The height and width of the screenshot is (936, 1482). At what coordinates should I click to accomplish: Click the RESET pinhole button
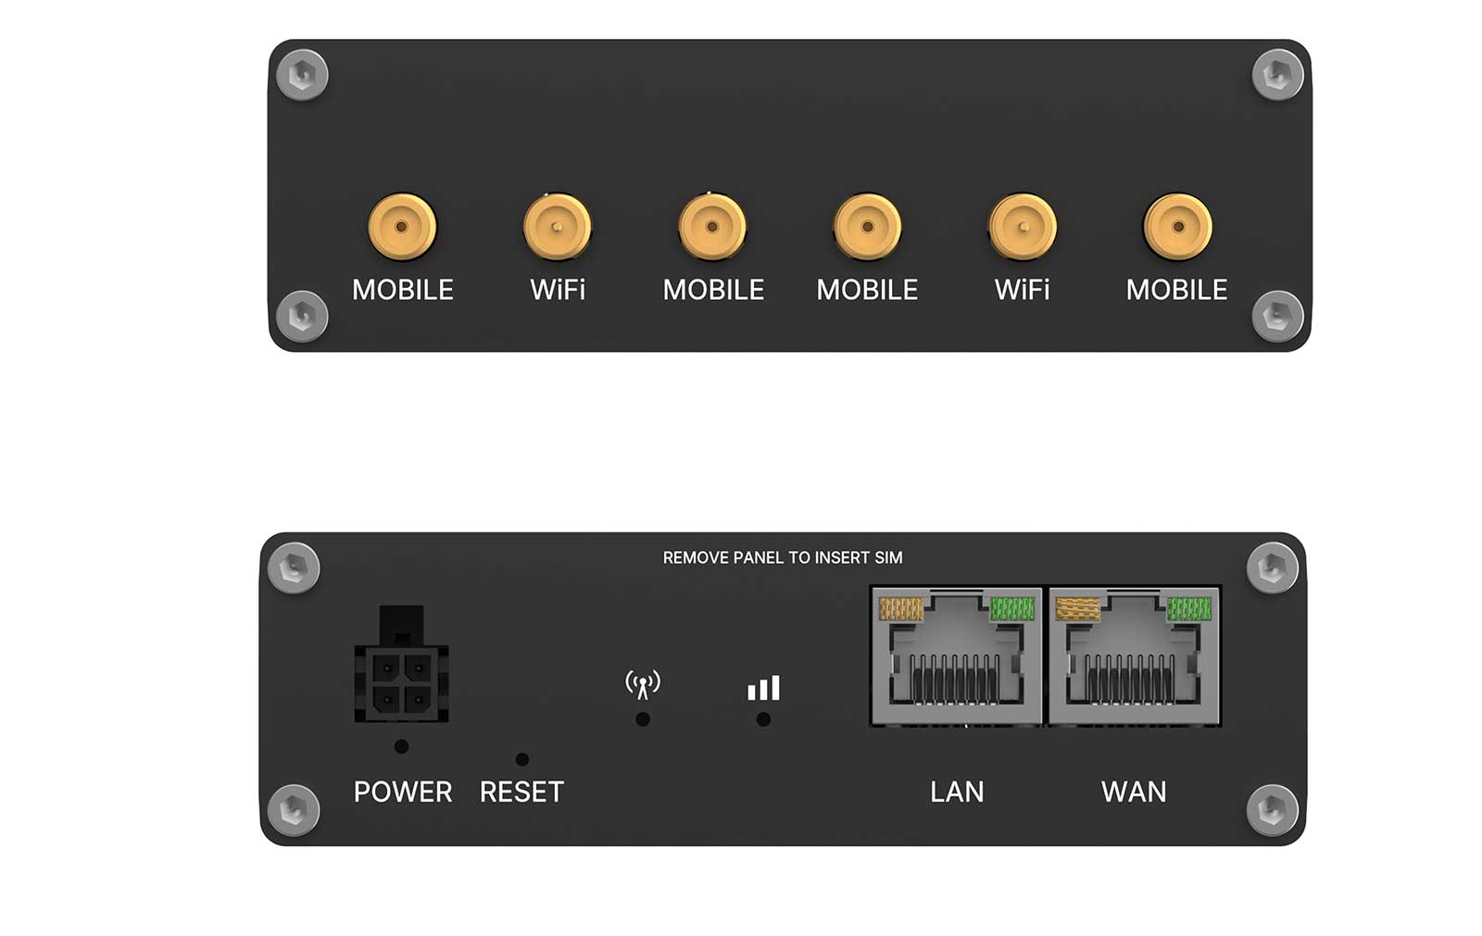point(522,759)
